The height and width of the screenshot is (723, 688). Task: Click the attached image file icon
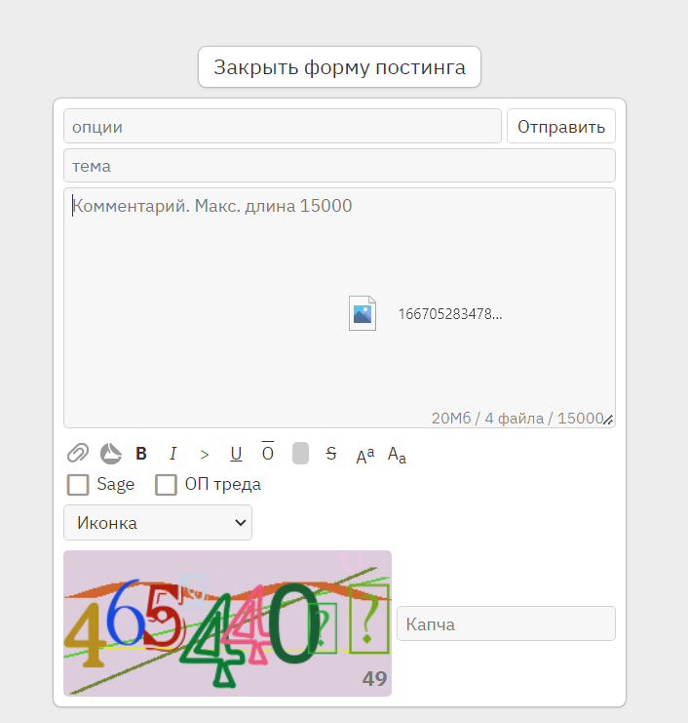point(363,313)
